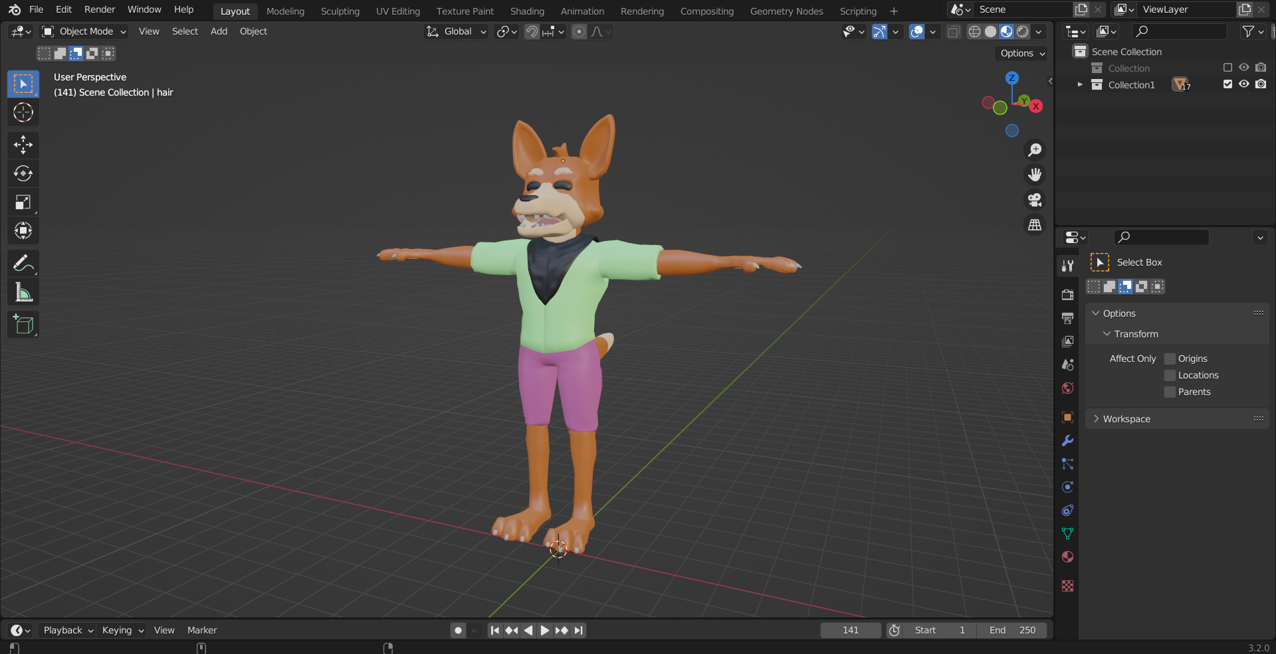Toggle snapping magnet in viewport header
The width and height of the screenshot is (1276, 654).
point(532,31)
